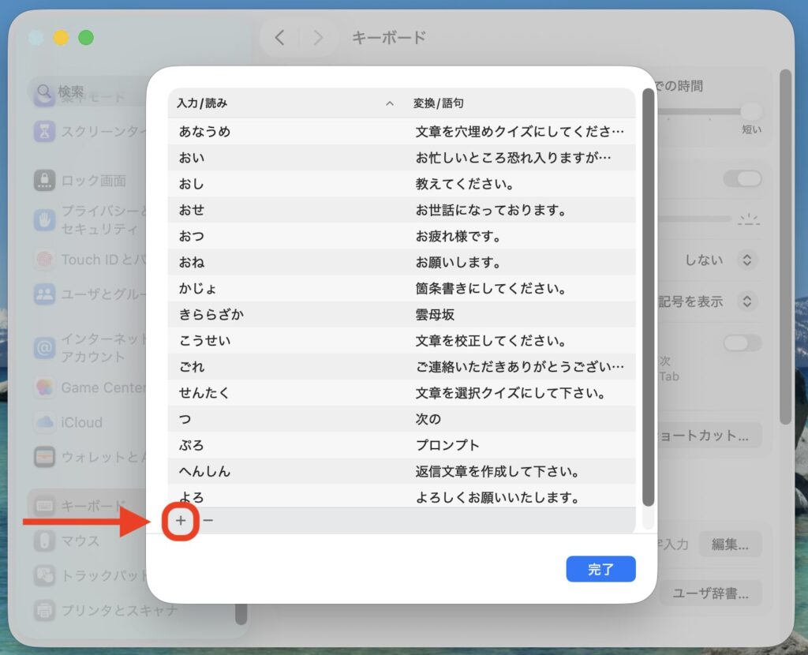808x655 pixels.
Task: Click the 編集... button
Action: [x=729, y=544]
